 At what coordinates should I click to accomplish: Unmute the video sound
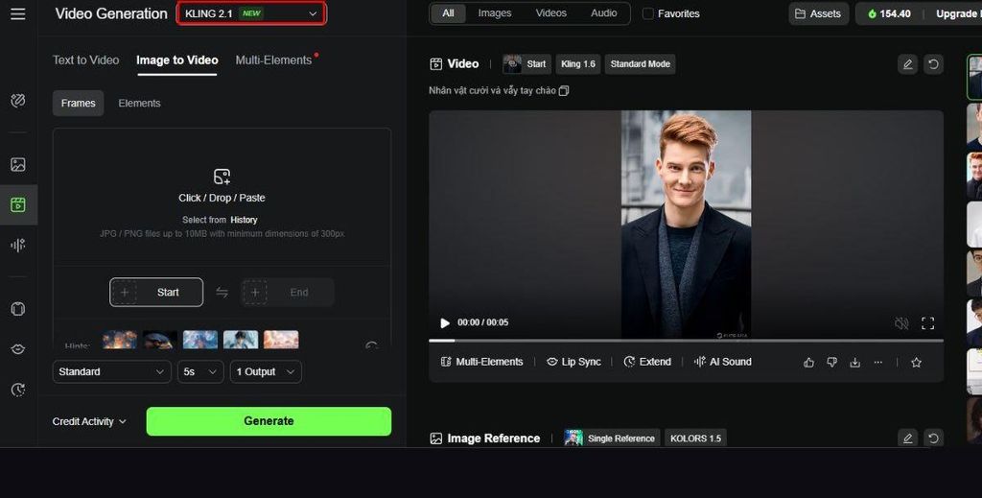point(900,323)
